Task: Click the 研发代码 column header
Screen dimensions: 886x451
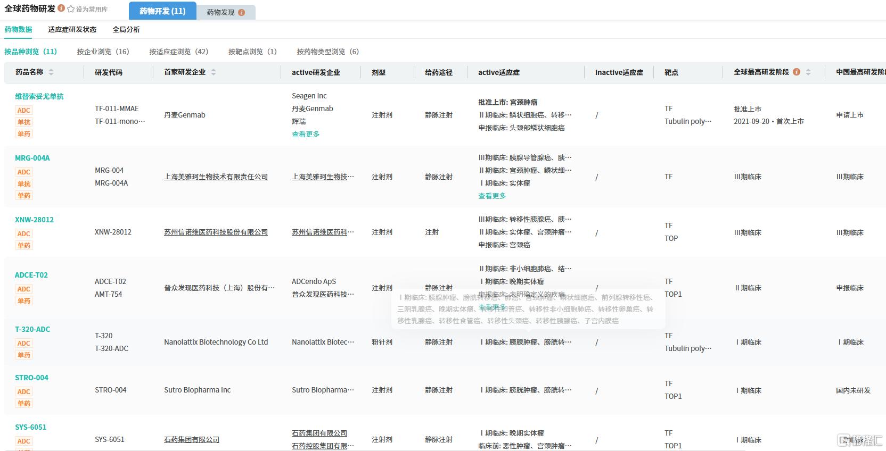Action: click(x=109, y=72)
